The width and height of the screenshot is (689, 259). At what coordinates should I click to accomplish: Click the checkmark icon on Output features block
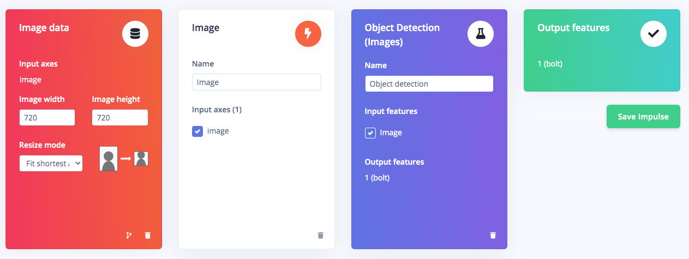point(653,34)
